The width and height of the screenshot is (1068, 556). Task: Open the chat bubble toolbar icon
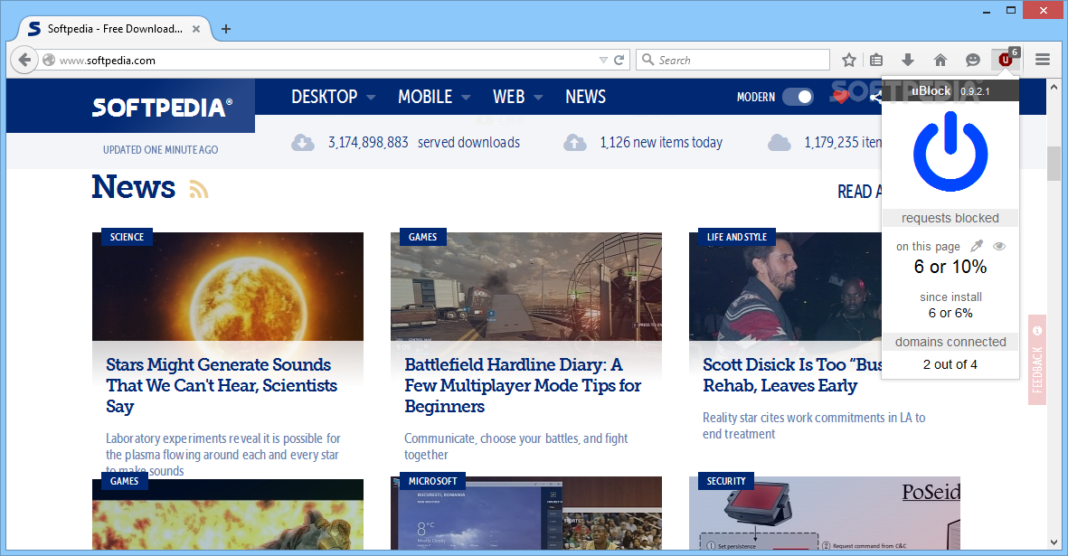pyautogui.click(x=973, y=60)
